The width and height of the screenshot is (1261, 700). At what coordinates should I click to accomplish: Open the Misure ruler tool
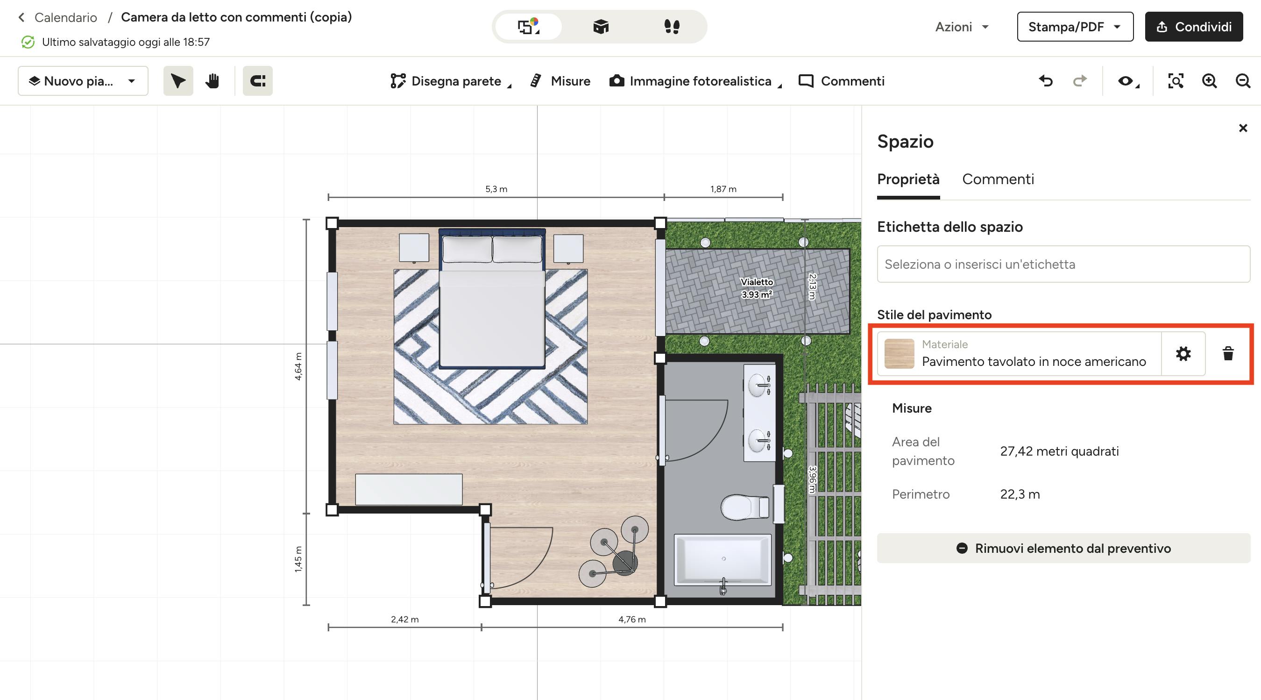(560, 81)
